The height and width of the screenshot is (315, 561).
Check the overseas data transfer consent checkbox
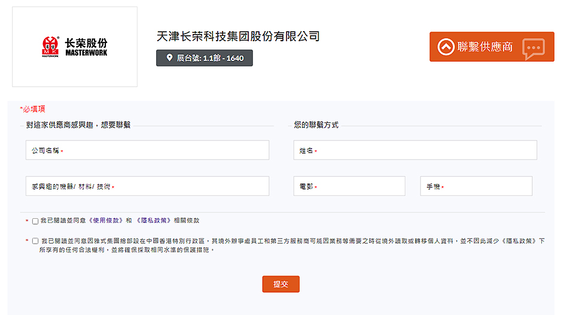coord(35,241)
